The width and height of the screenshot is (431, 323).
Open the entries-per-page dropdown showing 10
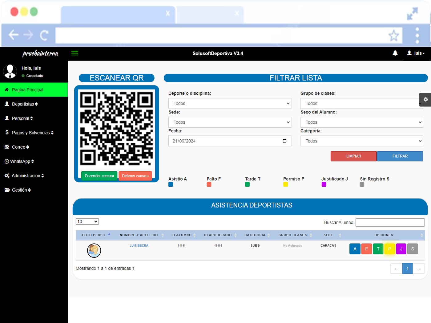pos(87,221)
